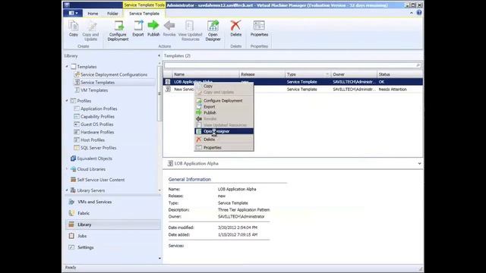The width and height of the screenshot is (486, 273).
Task: Click the Export ribbon icon
Action: [x=138, y=29]
